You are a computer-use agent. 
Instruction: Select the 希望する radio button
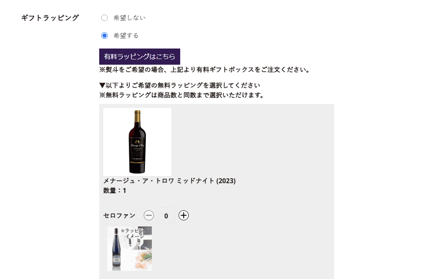(104, 36)
